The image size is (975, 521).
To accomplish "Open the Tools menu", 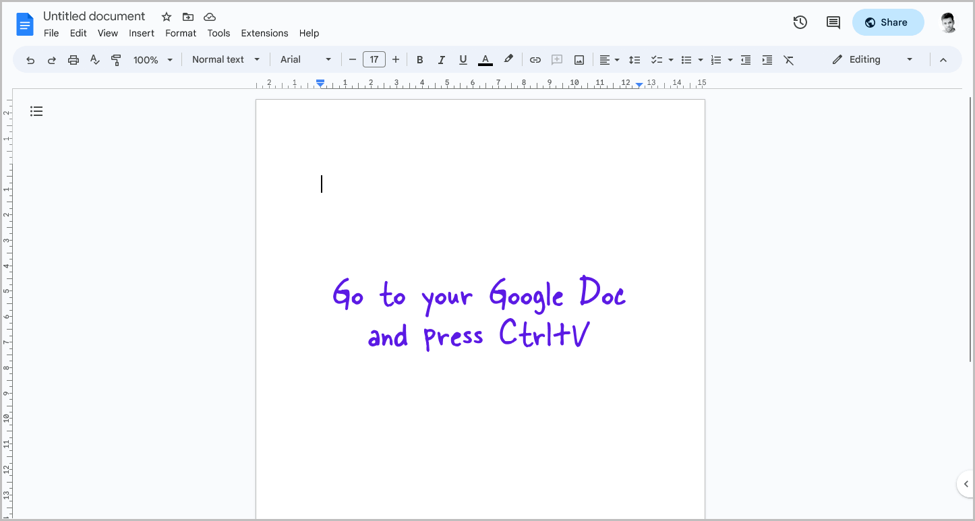I will 218,33.
